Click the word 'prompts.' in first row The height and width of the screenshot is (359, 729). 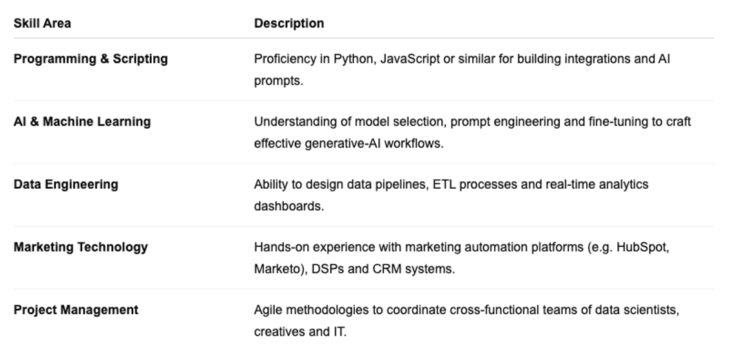click(x=278, y=81)
